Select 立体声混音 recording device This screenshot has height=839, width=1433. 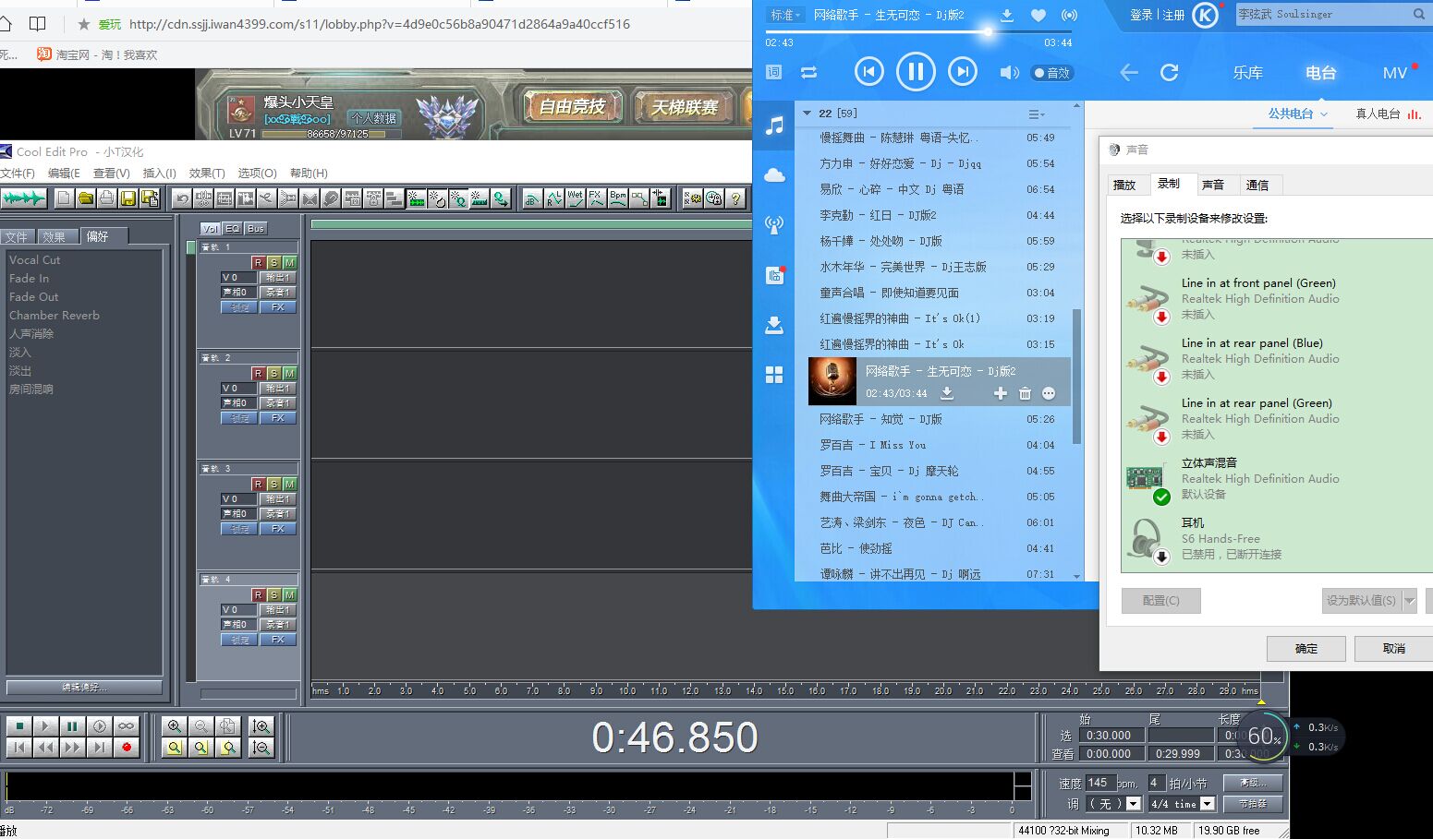(1276, 478)
